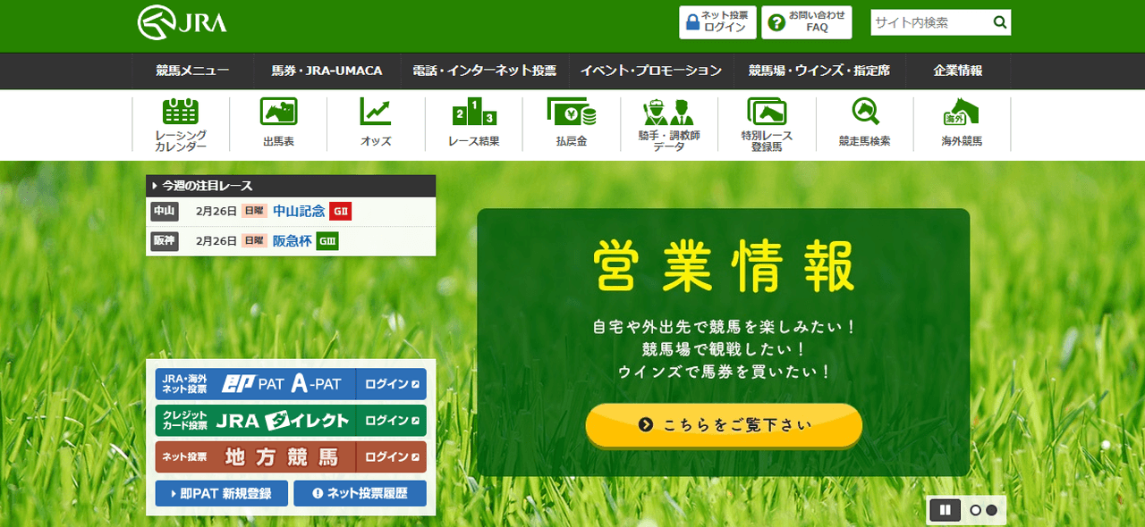This screenshot has width=1145, height=527.
Task: Expand the 馬券・JRA-UMACA menu
Action: coord(327,71)
